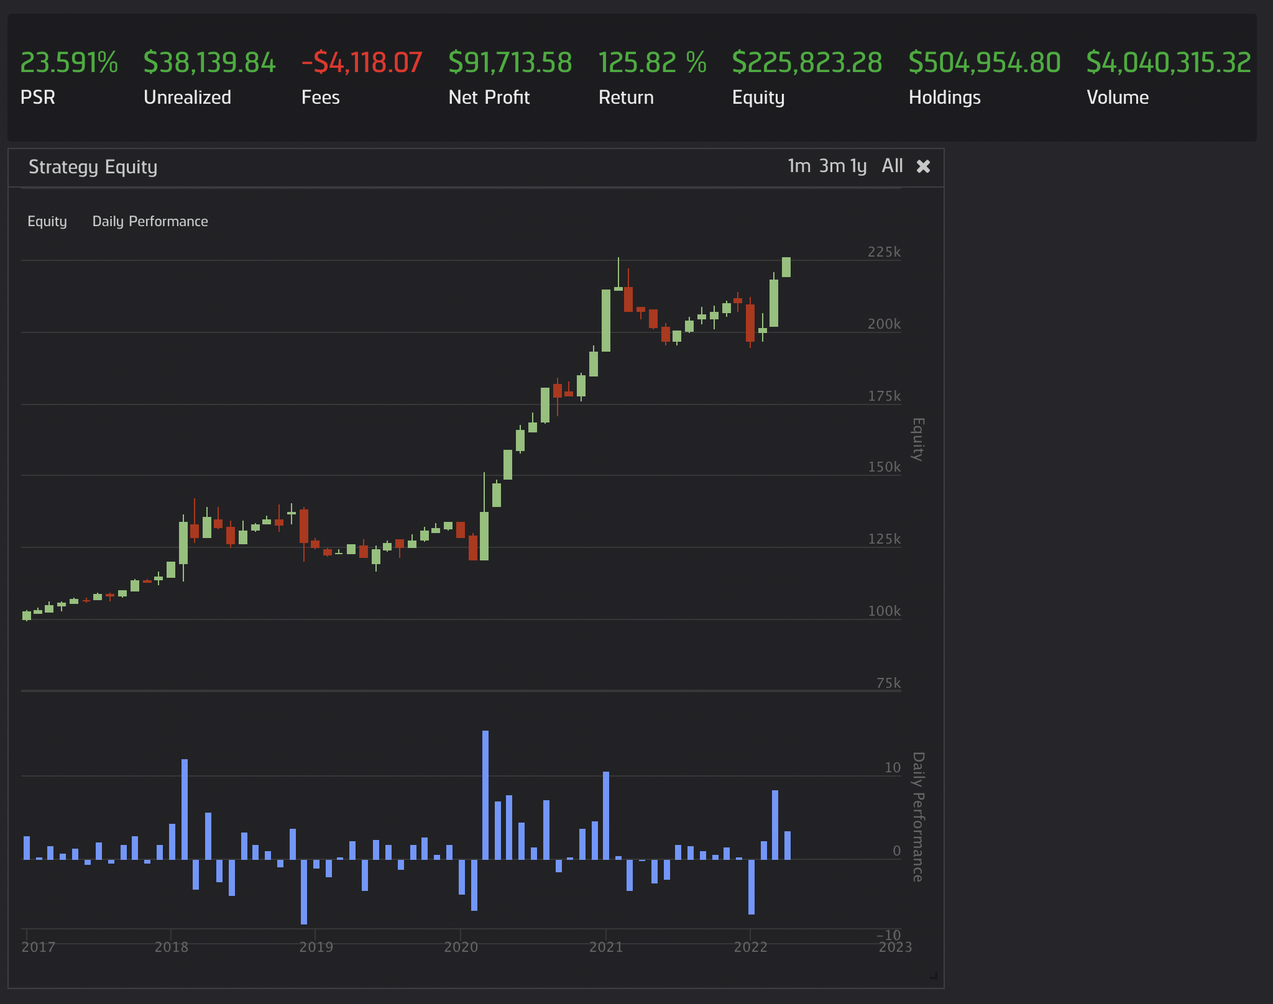Click the Strategy Equity panel title
The height and width of the screenshot is (1004, 1273).
(93, 167)
